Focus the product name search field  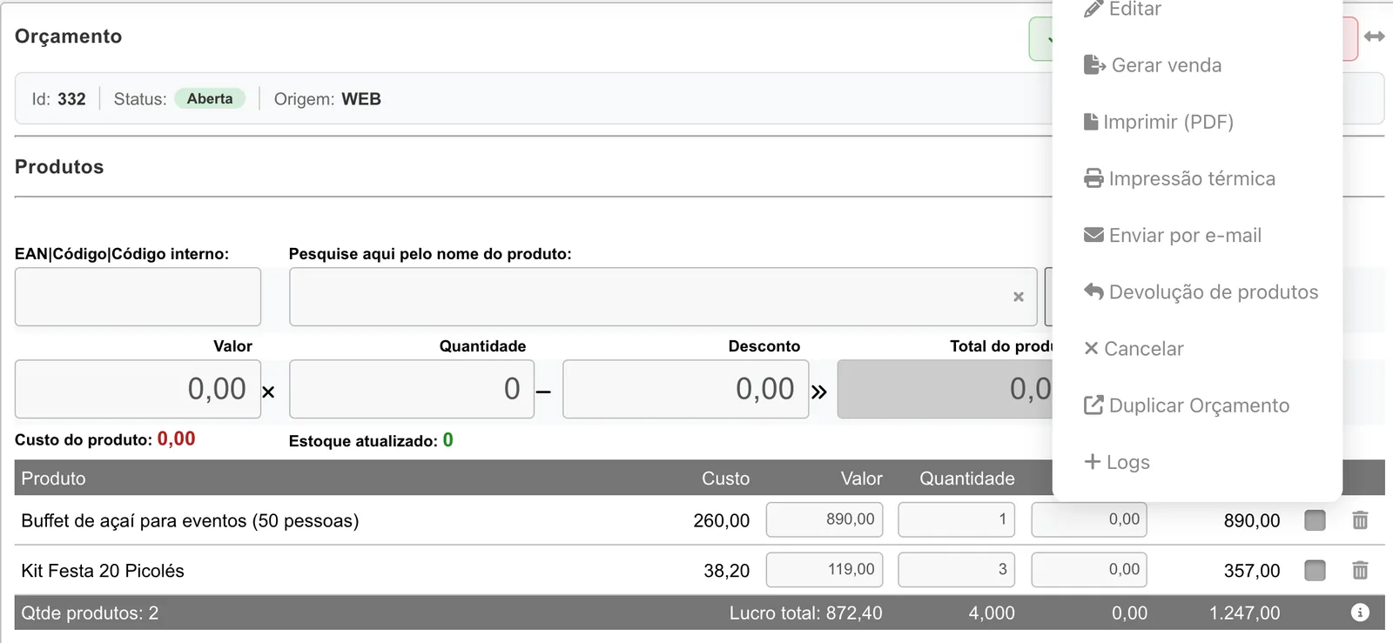[x=663, y=297]
